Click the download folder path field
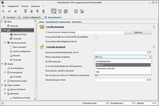159x106 pixels. [85, 32]
